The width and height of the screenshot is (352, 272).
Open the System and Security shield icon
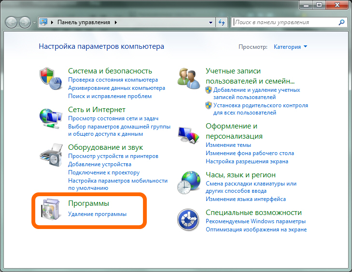point(51,78)
